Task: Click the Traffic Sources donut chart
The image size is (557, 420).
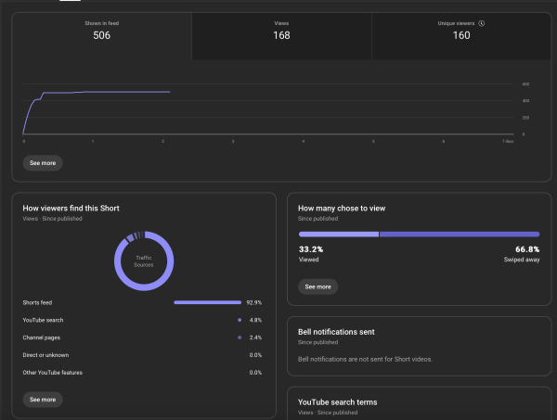Action: (x=144, y=261)
